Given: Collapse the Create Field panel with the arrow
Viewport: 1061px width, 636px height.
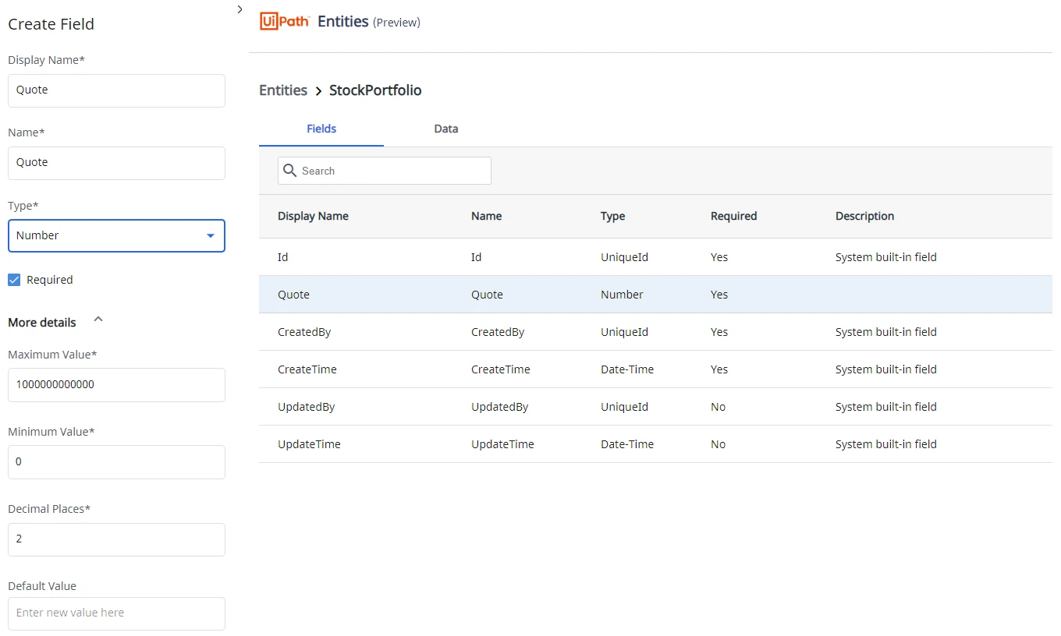Looking at the screenshot, I should coord(240,9).
